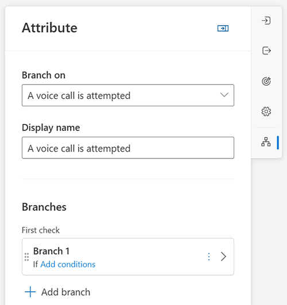This screenshot has width=287, height=305.
Task: Click the Branches section heading
Action: click(44, 207)
